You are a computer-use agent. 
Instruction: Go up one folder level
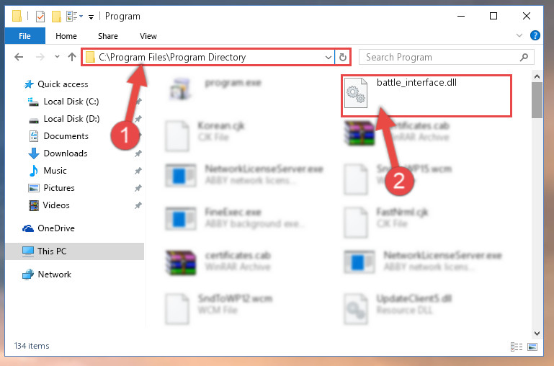pos(72,57)
